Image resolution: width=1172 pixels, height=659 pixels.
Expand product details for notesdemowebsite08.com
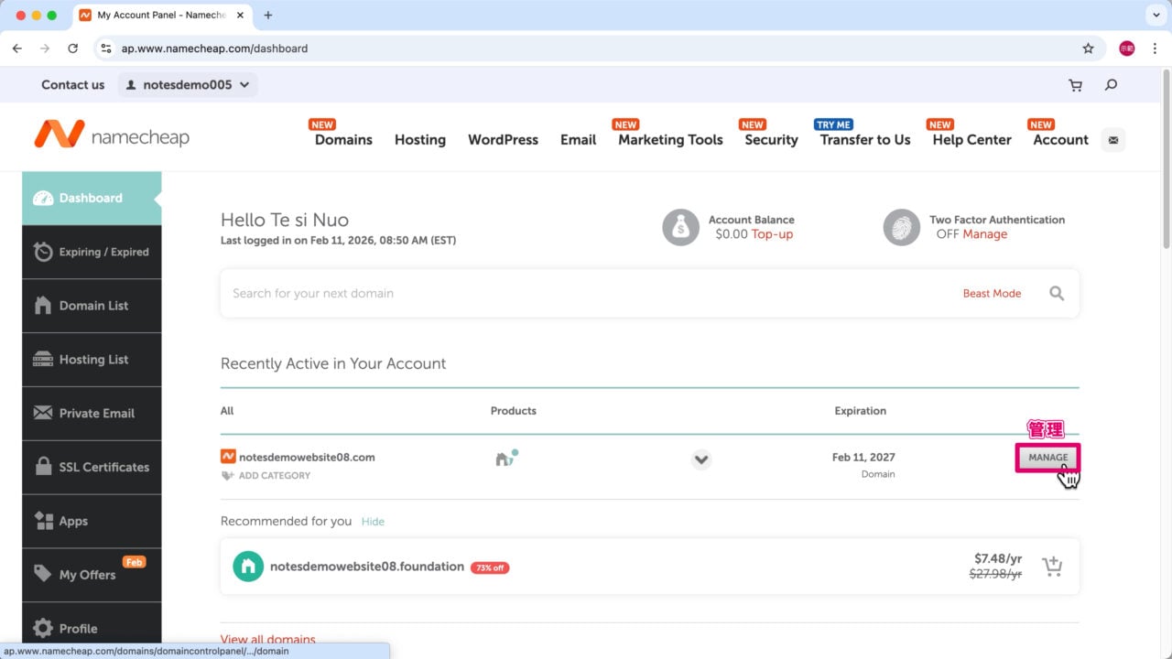click(x=701, y=459)
